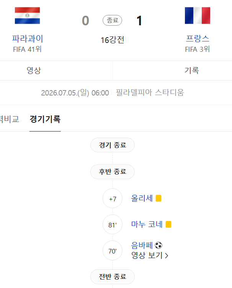This screenshot has height=288, width=232.
Task: Click the yellow card icon next to 올리세
Action: [x=158, y=198]
